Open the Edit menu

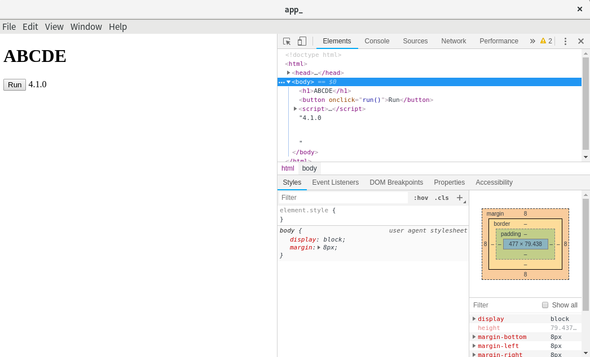click(30, 26)
